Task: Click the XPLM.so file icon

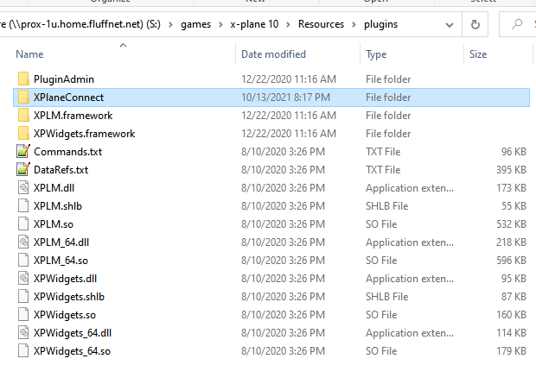Action: 23,223
